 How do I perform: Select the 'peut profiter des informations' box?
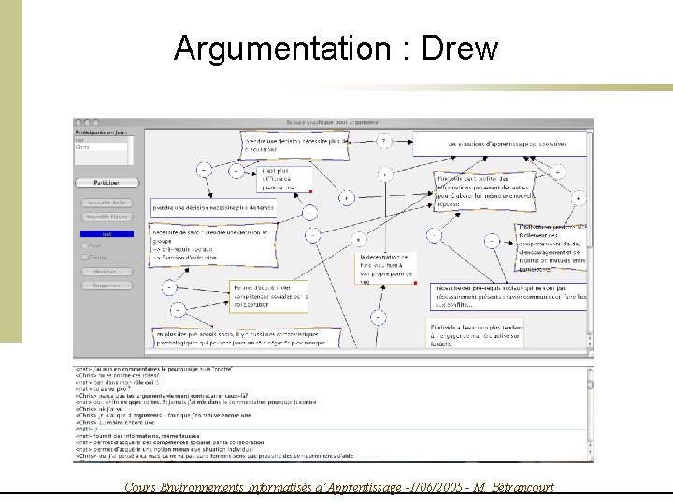[x=485, y=191]
